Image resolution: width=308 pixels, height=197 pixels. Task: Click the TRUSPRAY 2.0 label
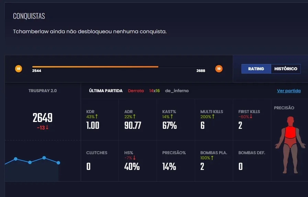pyautogui.click(x=43, y=91)
